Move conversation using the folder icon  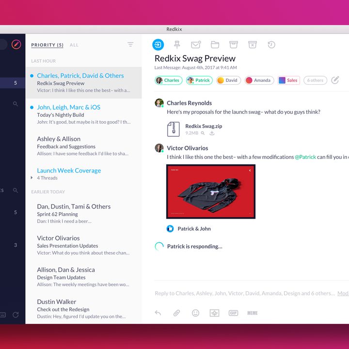[215, 45]
